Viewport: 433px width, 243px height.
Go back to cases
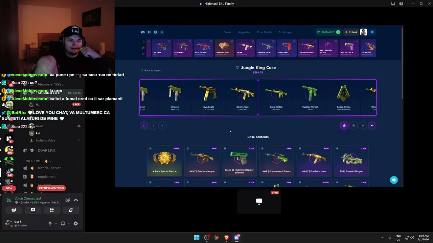click(x=151, y=70)
